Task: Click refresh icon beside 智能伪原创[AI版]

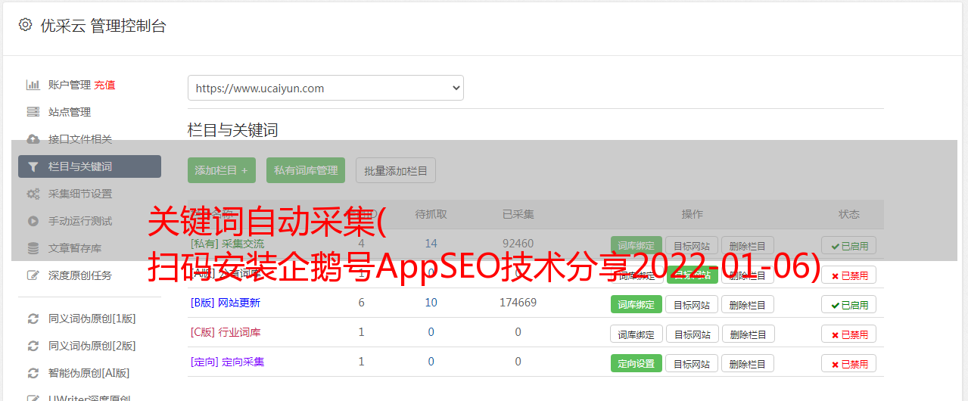Action: (33, 373)
